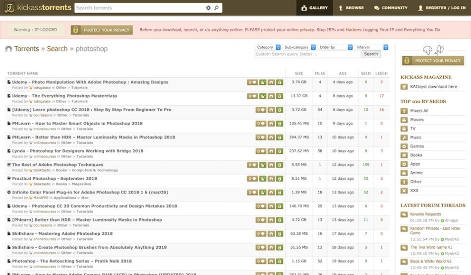Go to the Community menu item
This screenshot has width=471, height=275.
click(x=391, y=8)
